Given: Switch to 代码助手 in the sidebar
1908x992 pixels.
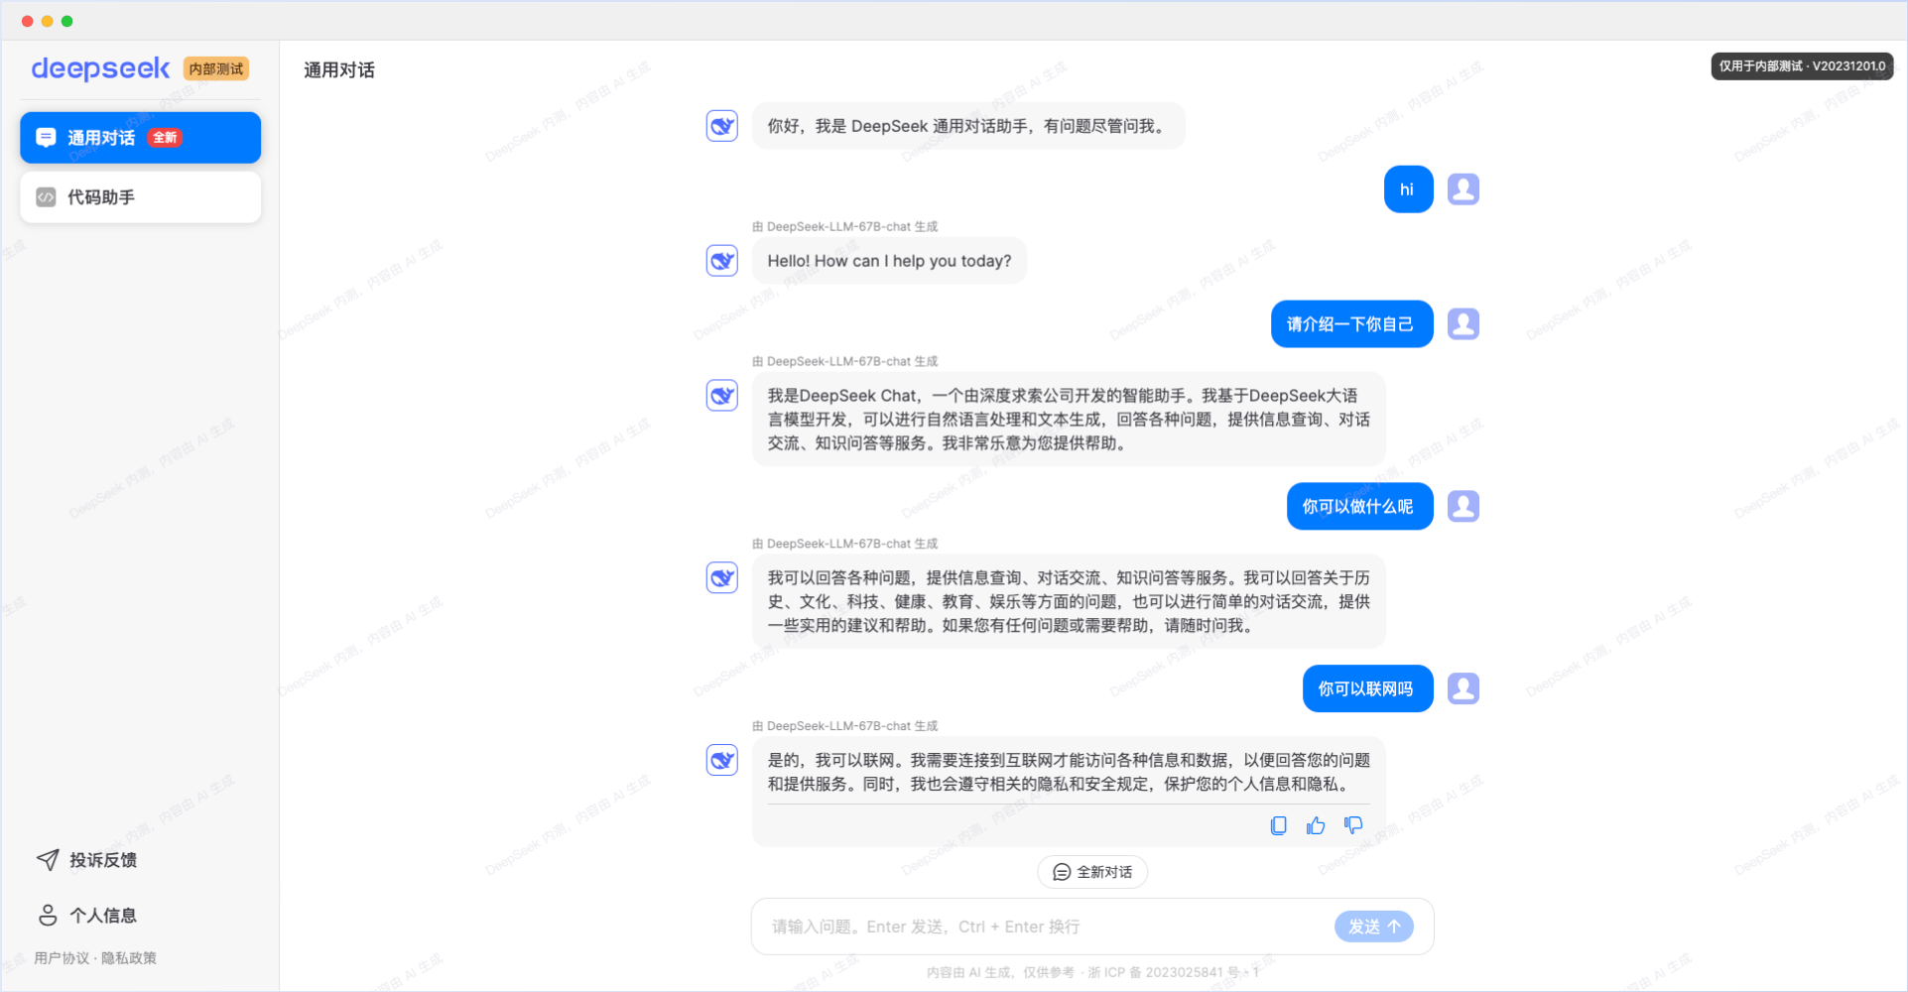Looking at the screenshot, I should click(99, 196).
